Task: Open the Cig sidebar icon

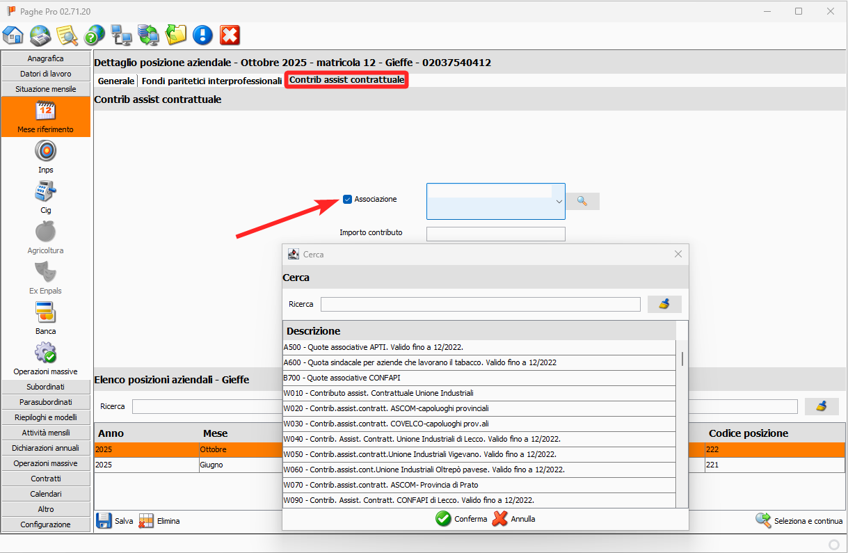Action: point(45,192)
